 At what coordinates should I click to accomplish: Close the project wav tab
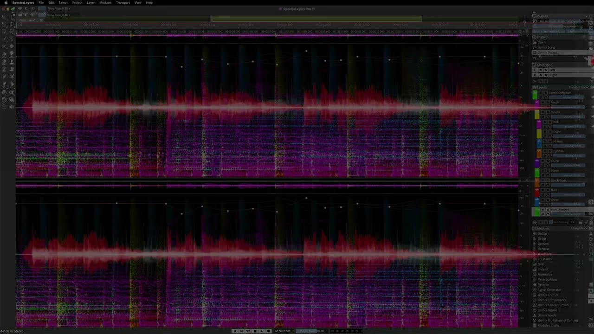coord(41,20)
